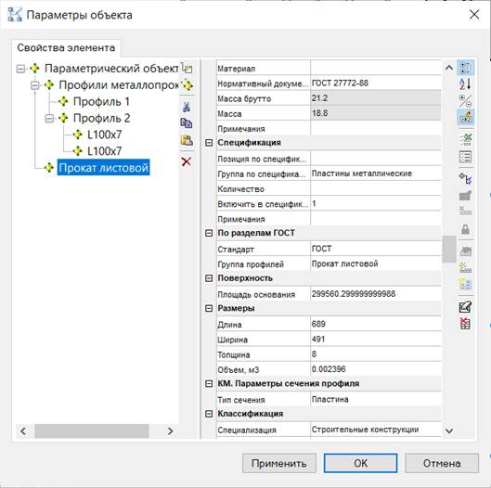491x488 pixels.
Task: Click the categorized view icon in properties toolbar
Action: 465,68
